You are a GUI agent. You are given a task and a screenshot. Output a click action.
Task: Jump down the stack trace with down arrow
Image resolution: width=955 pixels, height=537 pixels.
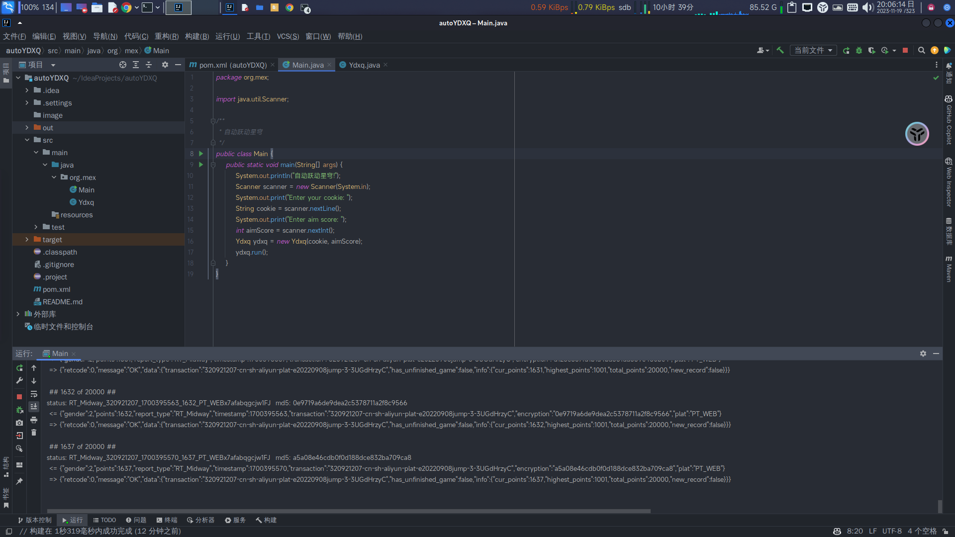coord(34,381)
